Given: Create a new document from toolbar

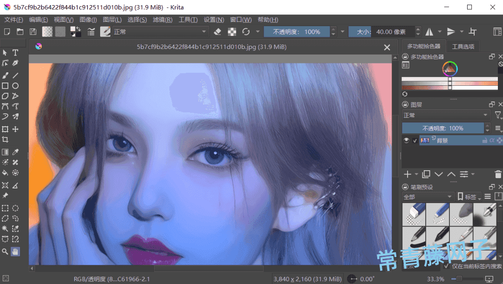Looking at the screenshot, I should [7, 32].
